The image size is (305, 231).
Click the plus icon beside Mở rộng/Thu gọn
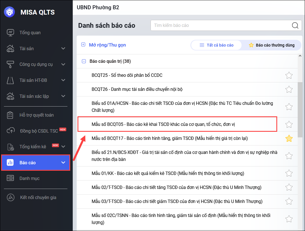[x=83, y=45]
